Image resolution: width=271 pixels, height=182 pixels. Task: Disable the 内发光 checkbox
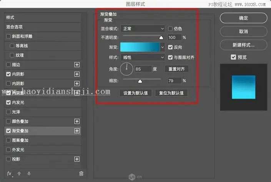click(8, 102)
